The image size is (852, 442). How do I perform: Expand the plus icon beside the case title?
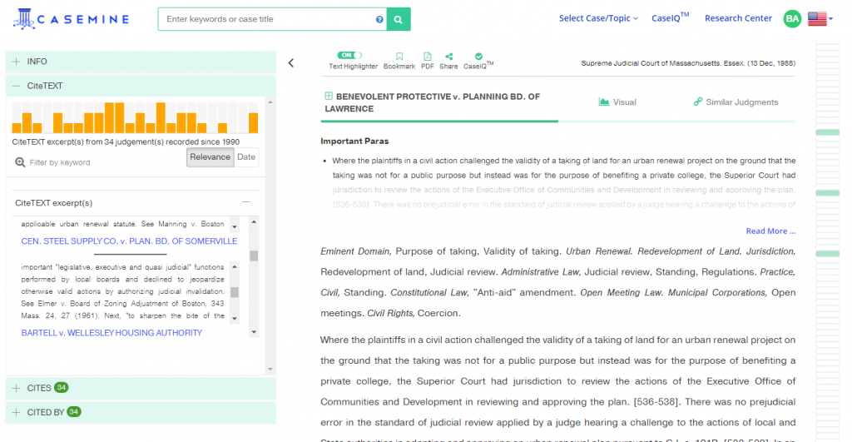click(x=328, y=97)
